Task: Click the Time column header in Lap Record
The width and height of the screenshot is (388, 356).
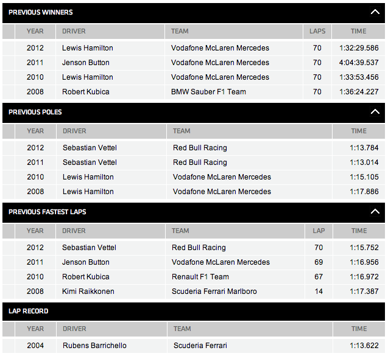Action: [359, 329]
